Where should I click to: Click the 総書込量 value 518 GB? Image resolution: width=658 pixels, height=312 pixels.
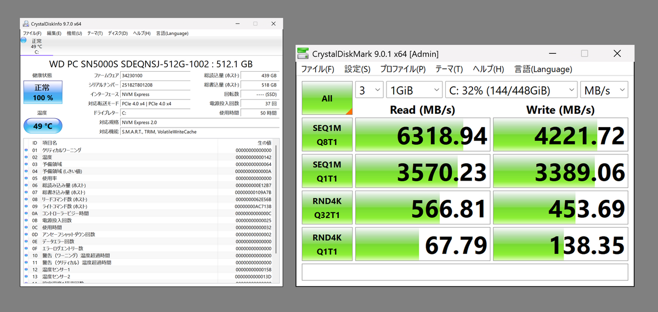tap(260, 85)
